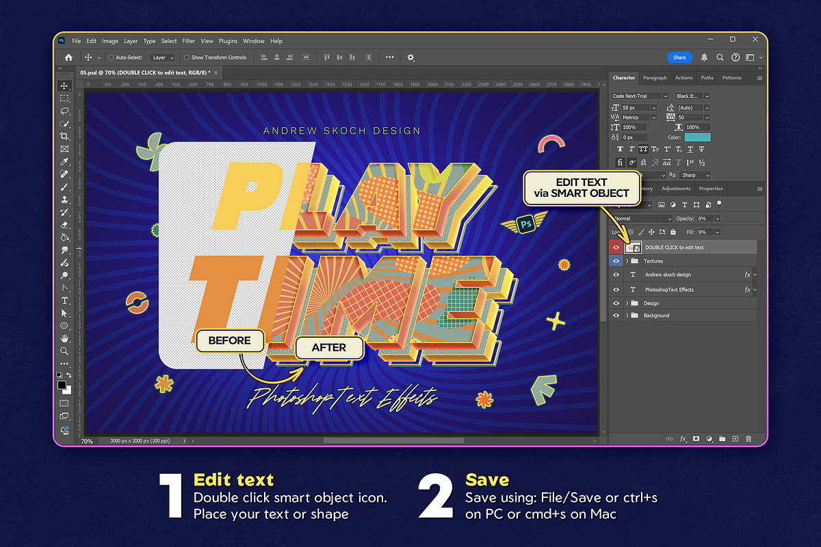The image size is (821, 547).
Task: Open the notifications bell
Action: click(x=705, y=57)
